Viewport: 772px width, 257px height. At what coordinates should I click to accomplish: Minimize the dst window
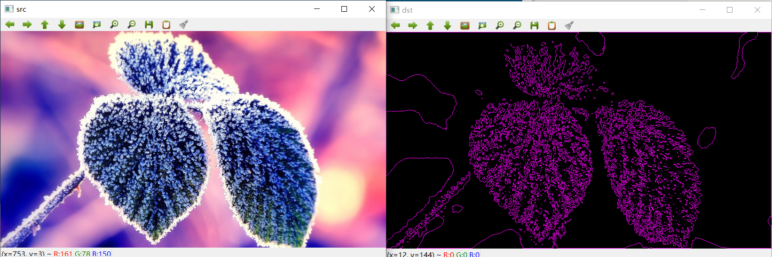point(702,10)
